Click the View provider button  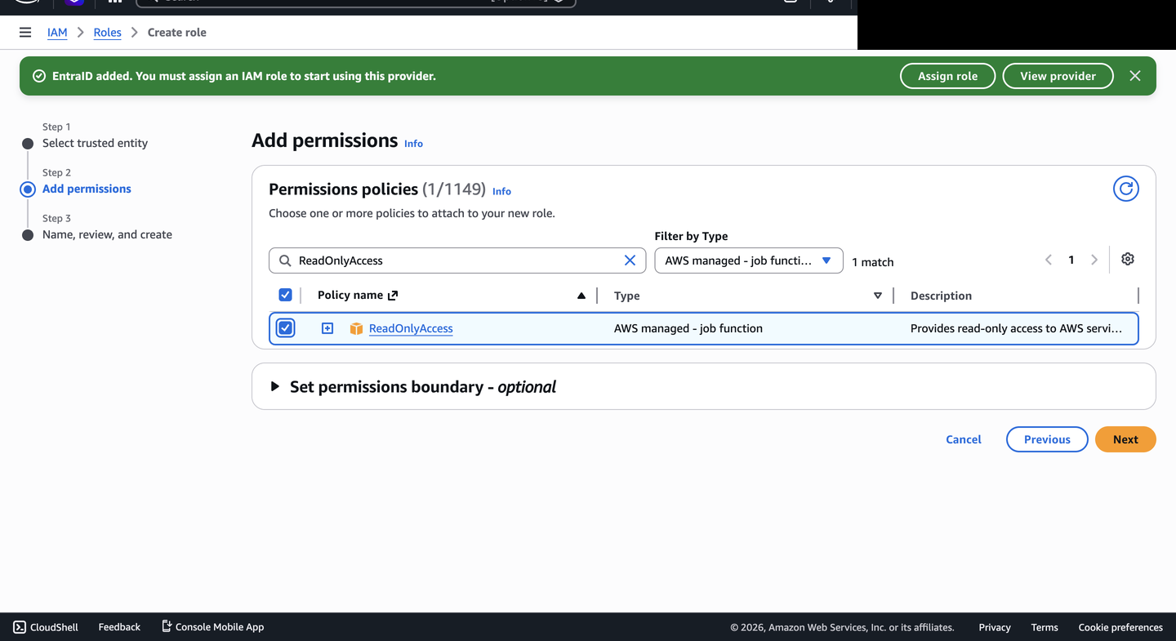click(1058, 76)
